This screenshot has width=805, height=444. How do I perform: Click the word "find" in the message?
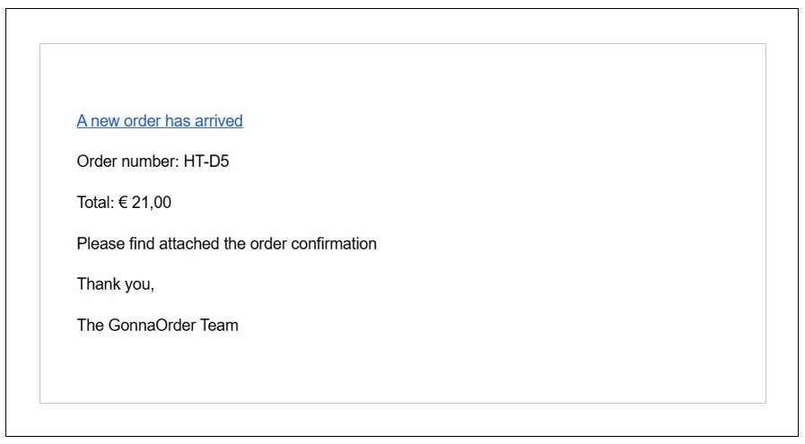point(142,244)
